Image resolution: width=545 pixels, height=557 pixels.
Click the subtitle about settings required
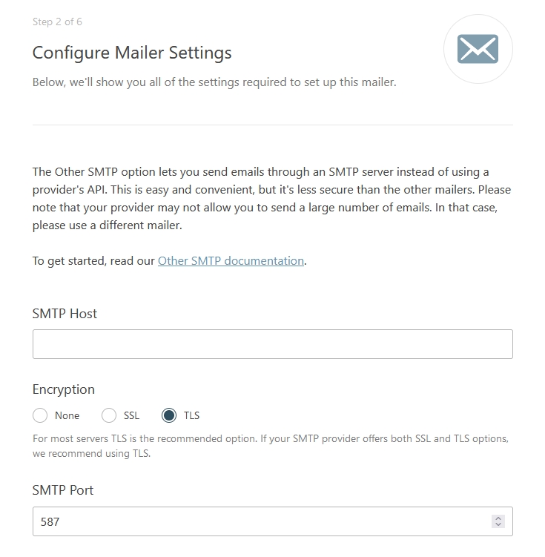click(x=214, y=82)
